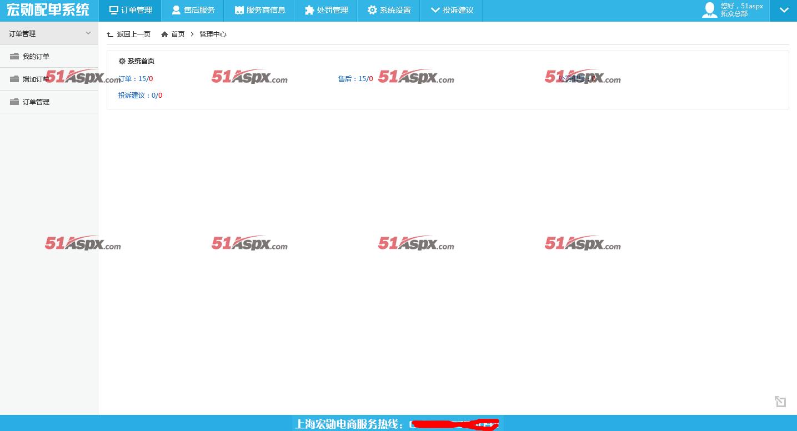Click the gear icon beside 系统设置
Image resolution: width=797 pixels, height=431 pixels.
click(x=372, y=10)
